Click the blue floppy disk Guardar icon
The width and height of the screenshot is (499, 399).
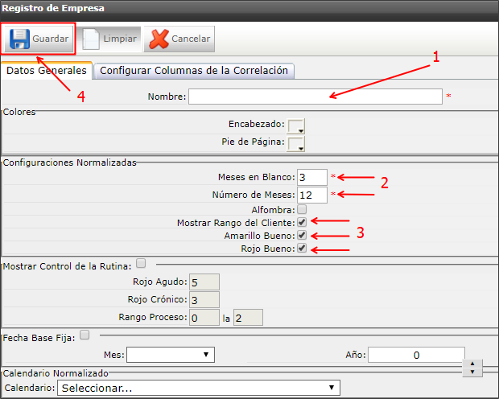[x=19, y=39]
